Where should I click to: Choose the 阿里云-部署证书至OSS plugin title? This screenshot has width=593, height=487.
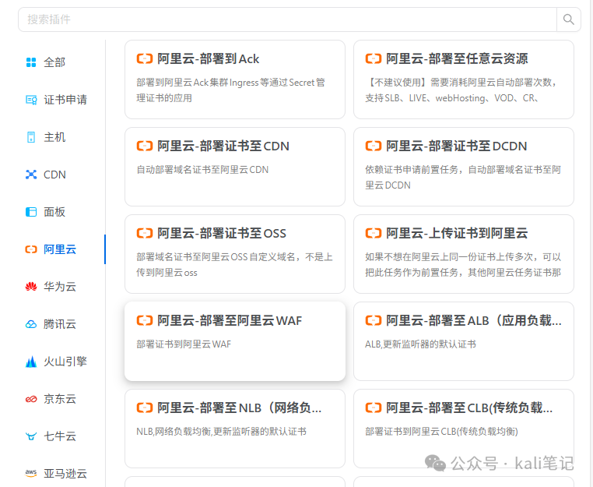coord(222,233)
